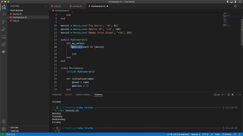Open the Run and Debug view

pyautogui.click(x=3, y=29)
